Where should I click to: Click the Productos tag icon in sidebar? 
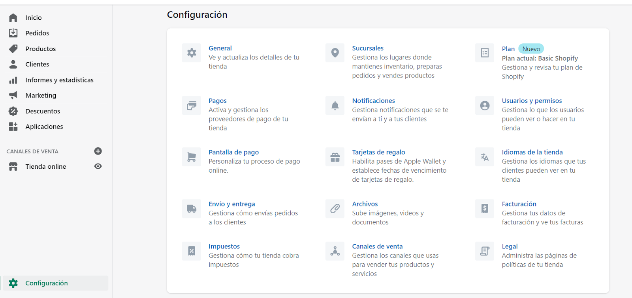13,49
